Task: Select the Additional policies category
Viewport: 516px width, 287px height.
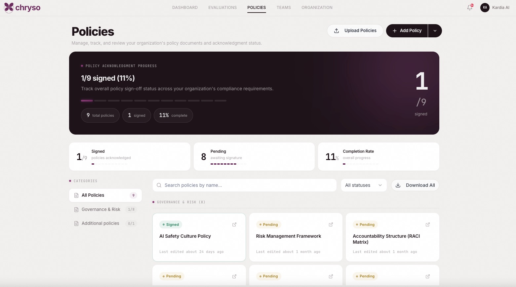Action: (100, 224)
